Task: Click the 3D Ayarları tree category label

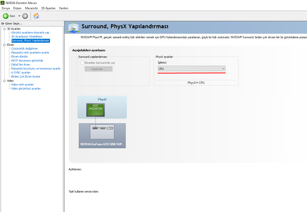Action: tap(14, 29)
